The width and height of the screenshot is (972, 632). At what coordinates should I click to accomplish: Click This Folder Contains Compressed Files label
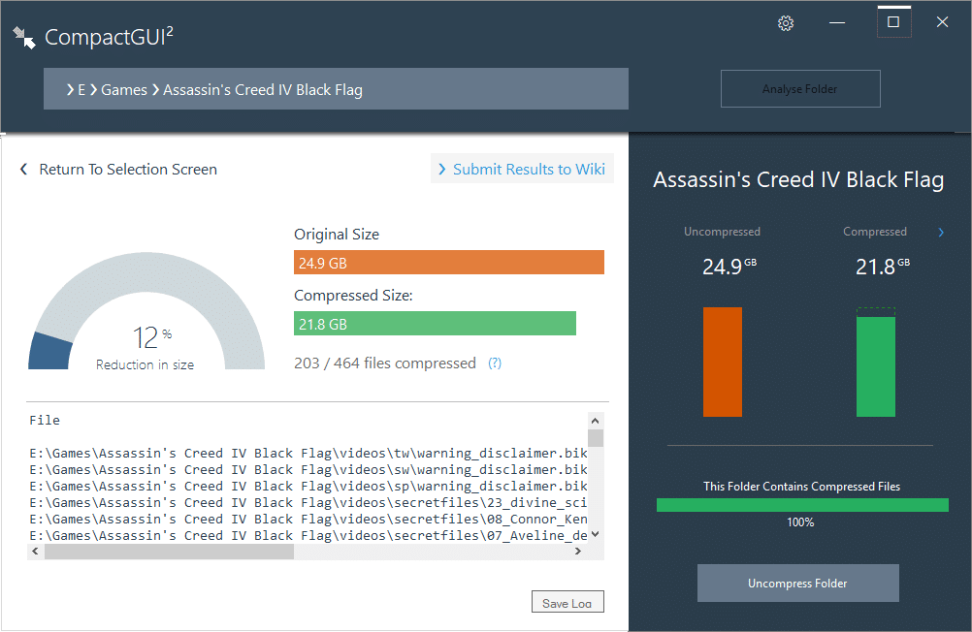tap(801, 487)
